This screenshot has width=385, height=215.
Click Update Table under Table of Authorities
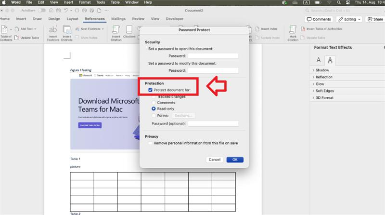click(313, 38)
